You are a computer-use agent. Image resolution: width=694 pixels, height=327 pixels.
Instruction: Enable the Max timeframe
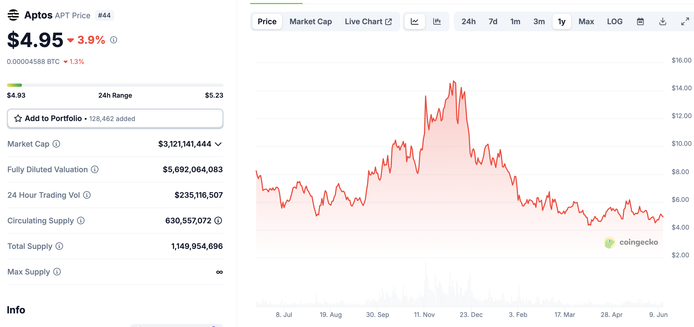[x=586, y=21]
